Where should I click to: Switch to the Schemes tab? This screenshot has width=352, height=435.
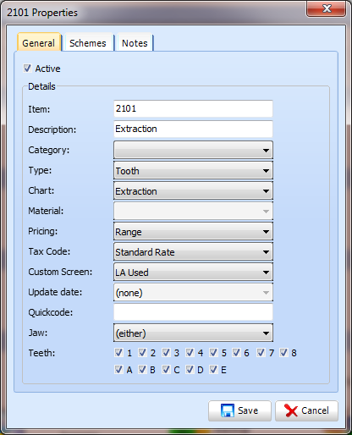point(88,43)
